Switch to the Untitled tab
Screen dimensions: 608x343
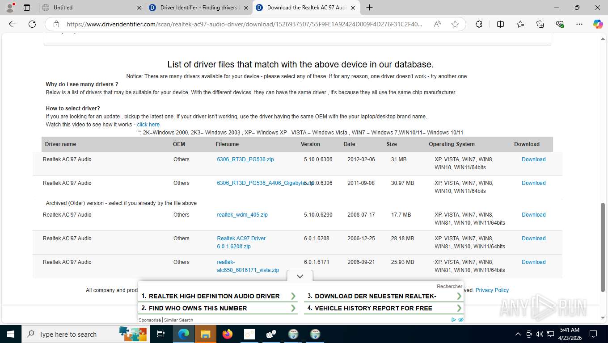click(x=91, y=8)
